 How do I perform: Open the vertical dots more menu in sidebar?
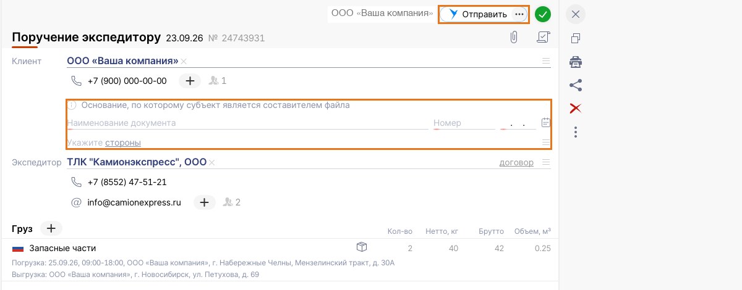pyautogui.click(x=576, y=132)
